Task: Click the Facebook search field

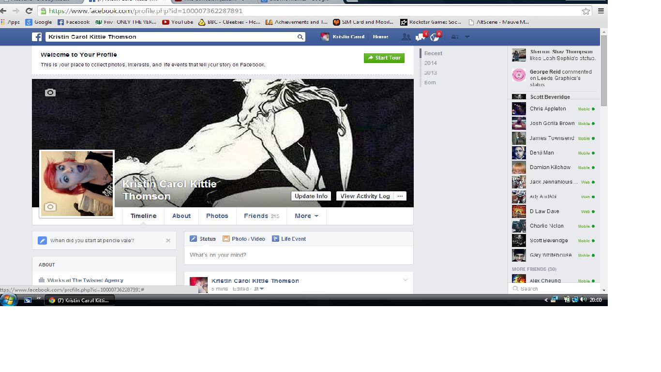Action: [x=171, y=37]
